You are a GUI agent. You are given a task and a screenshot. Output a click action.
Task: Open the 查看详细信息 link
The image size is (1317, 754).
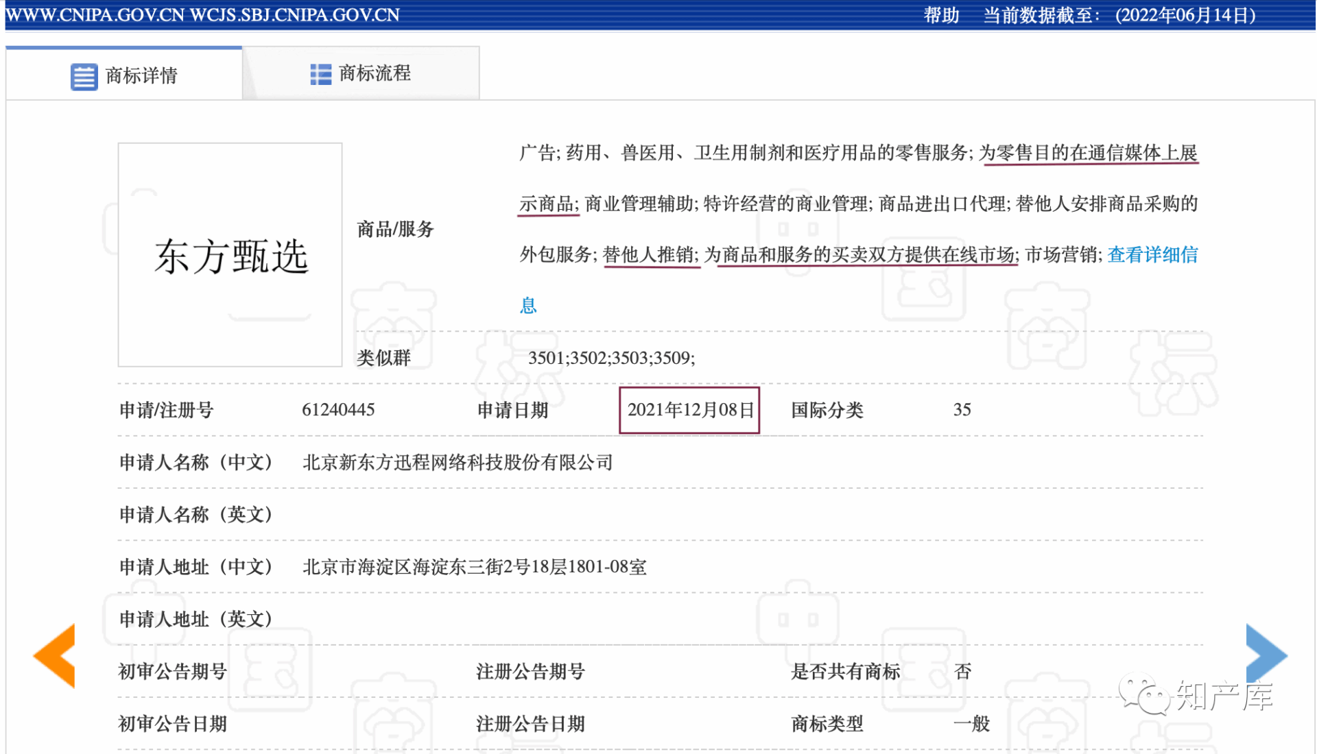tap(1152, 255)
